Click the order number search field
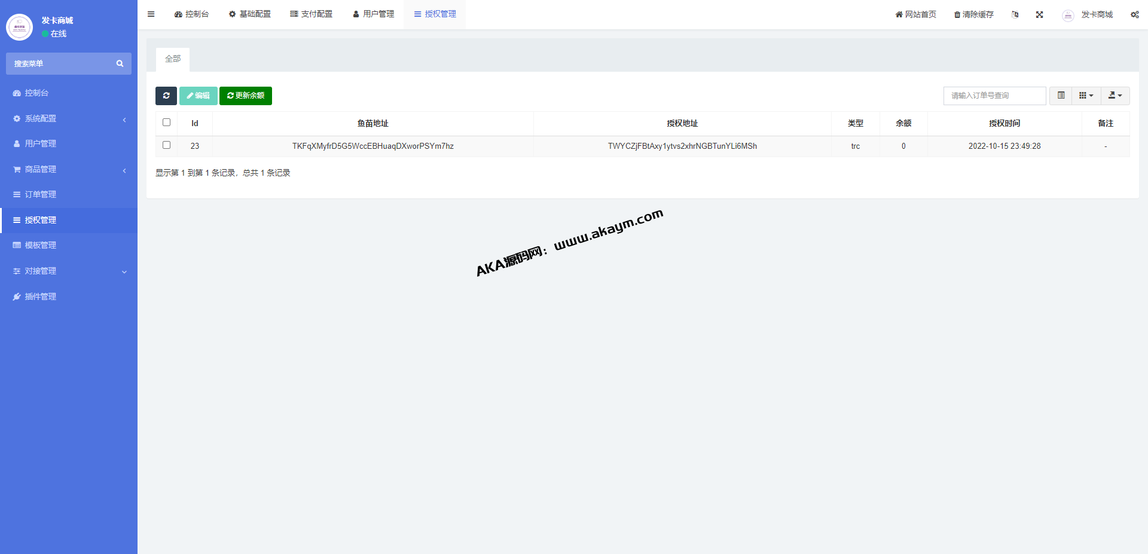 tap(994, 96)
